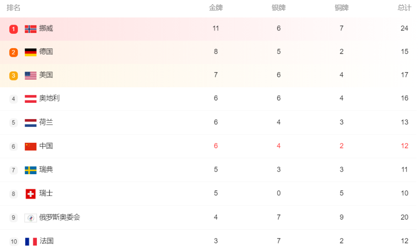This screenshot has width=418, height=251.
Task: Select the 总计 column header
Action: (404, 8)
